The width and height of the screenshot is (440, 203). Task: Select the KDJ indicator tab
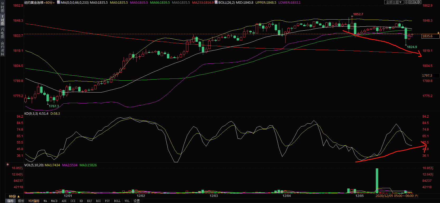coord(90,201)
